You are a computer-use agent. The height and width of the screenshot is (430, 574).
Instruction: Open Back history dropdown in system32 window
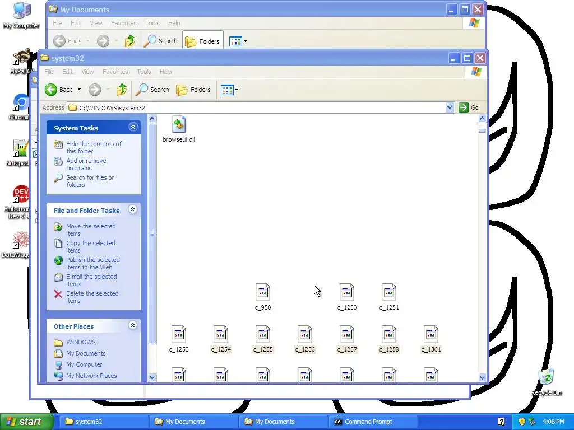tap(79, 90)
